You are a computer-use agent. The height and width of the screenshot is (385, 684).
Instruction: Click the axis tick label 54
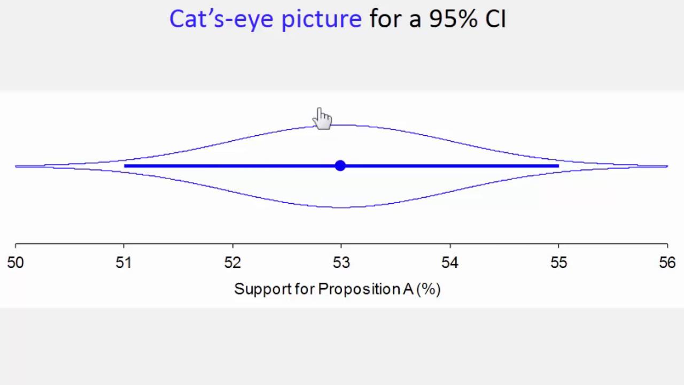click(450, 263)
